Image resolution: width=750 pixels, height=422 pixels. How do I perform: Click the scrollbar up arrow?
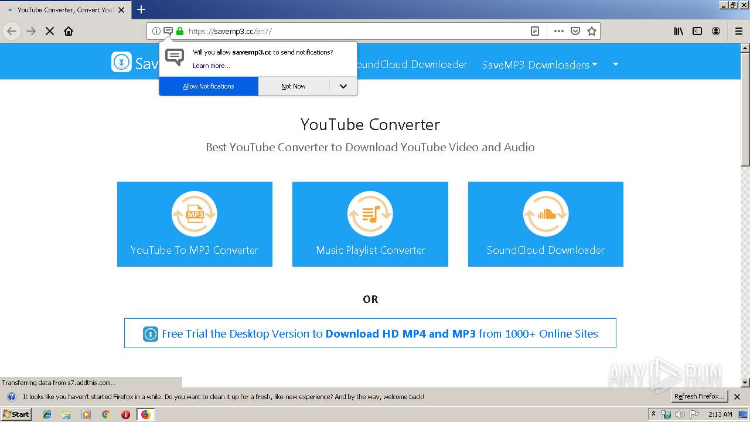point(745,47)
